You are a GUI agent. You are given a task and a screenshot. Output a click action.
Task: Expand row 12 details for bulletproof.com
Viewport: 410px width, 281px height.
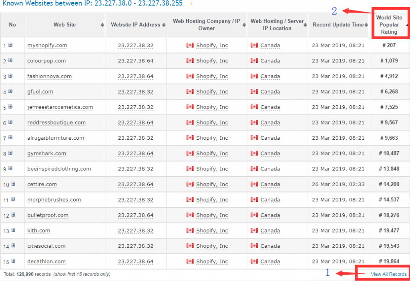[x=13, y=215]
